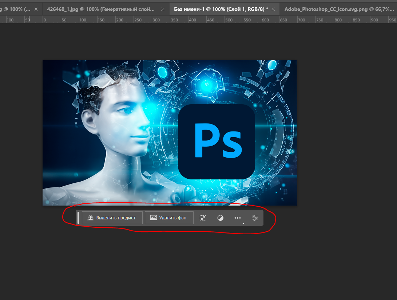Viewport: 397px width, 300px height.
Task: Switch to Adobe_Photoshop_CC_icon.svg.png tab
Action: pos(338,9)
